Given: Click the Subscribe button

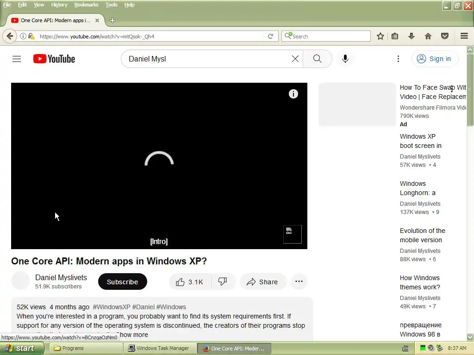Looking at the screenshot, I should coord(122,282).
